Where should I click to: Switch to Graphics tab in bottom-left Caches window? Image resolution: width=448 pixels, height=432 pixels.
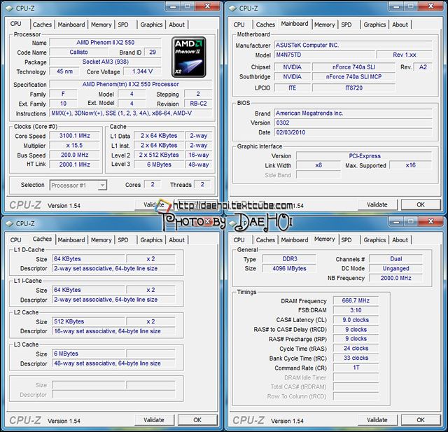click(x=151, y=240)
